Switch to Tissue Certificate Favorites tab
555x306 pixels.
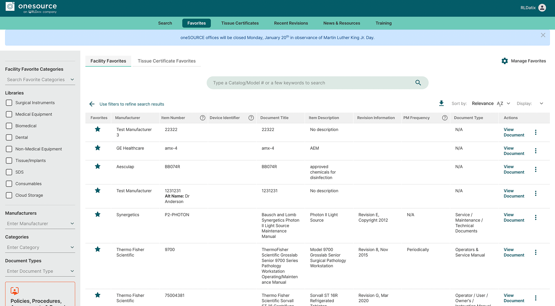tap(167, 61)
